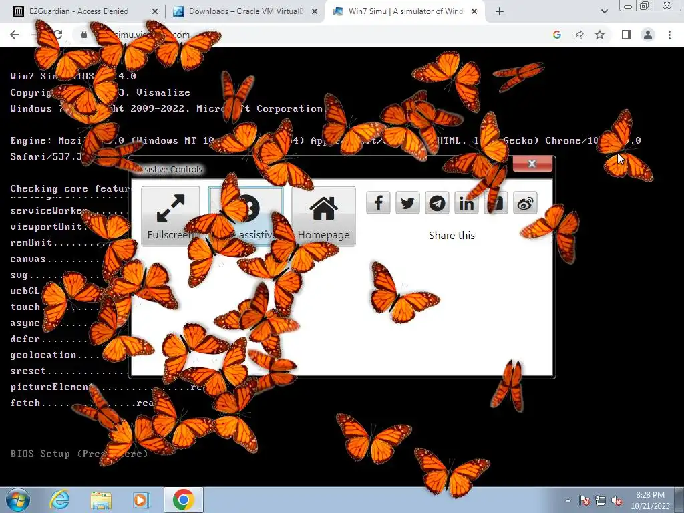
Task: Click the 'srcset' feature check line
Action: (x=69, y=371)
